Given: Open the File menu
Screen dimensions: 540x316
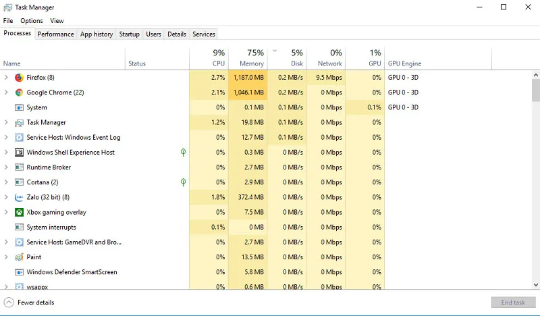Looking at the screenshot, I should tap(8, 21).
